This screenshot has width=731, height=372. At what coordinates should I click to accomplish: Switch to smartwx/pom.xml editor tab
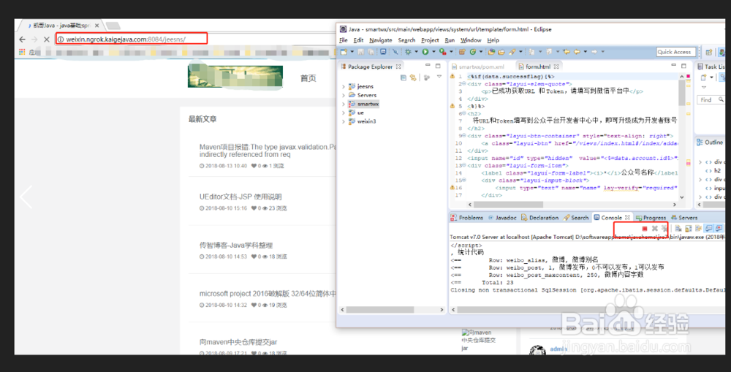tap(478, 67)
